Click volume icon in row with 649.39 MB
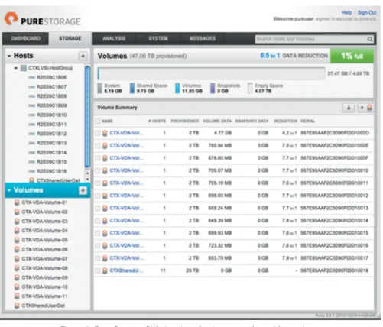The height and width of the screenshot is (327, 383). coord(105,221)
